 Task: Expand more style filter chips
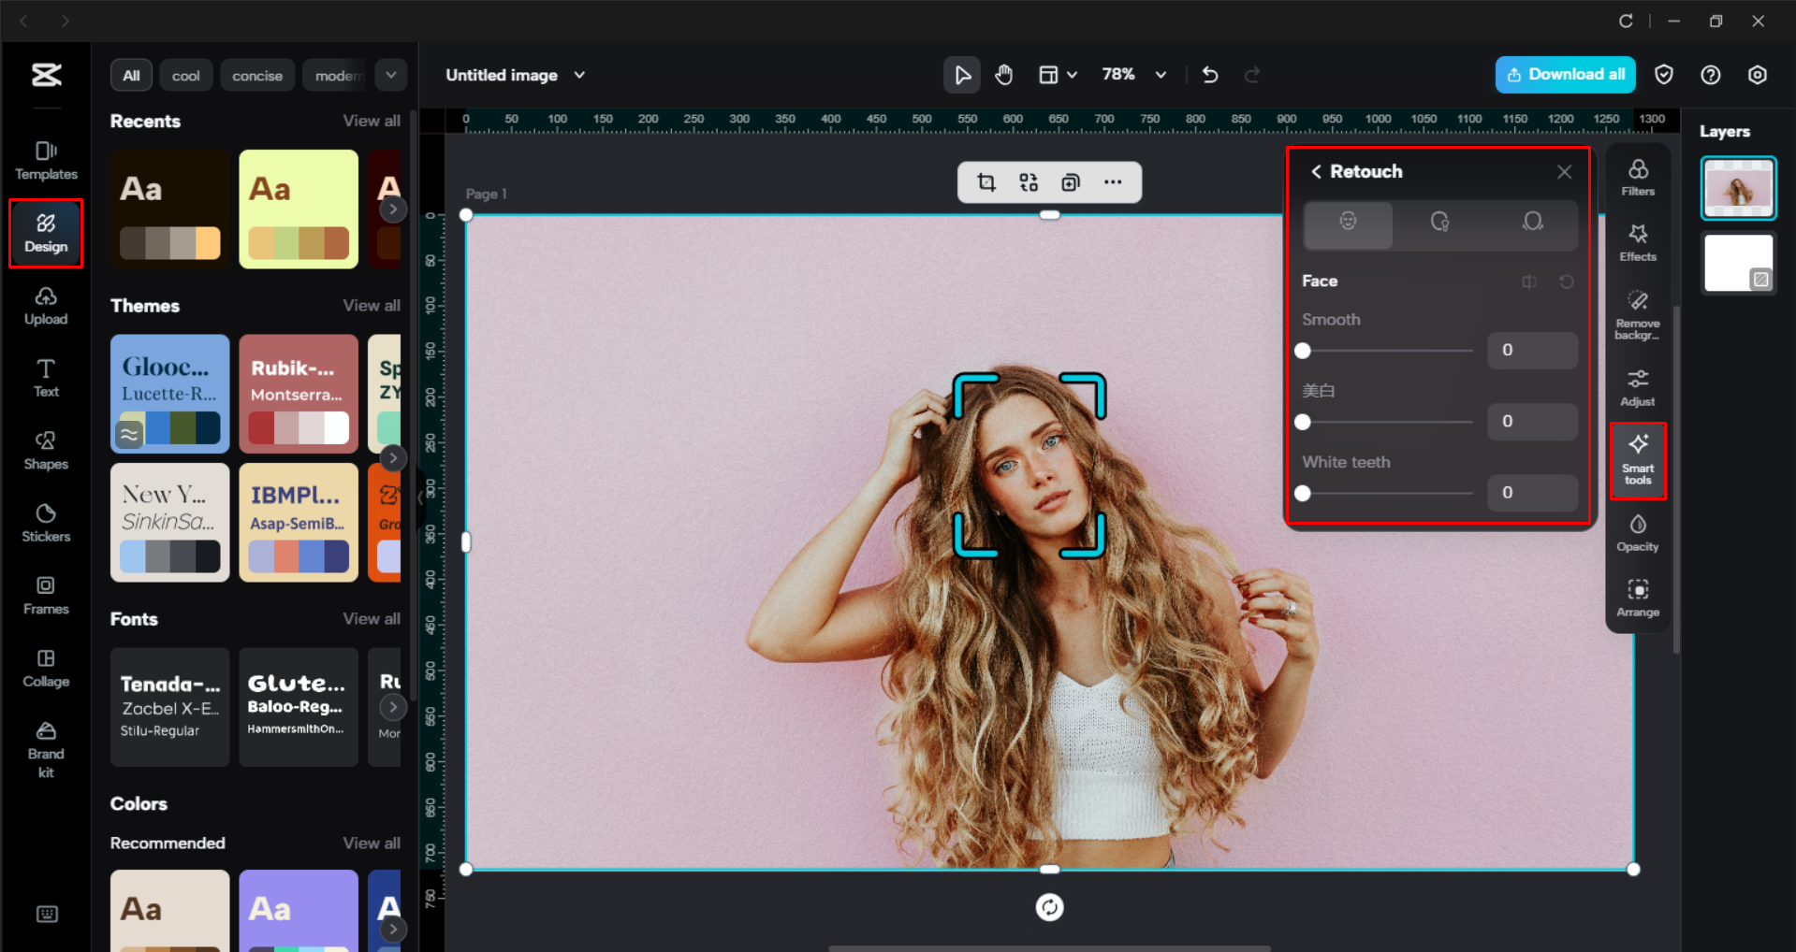[390, 75]
